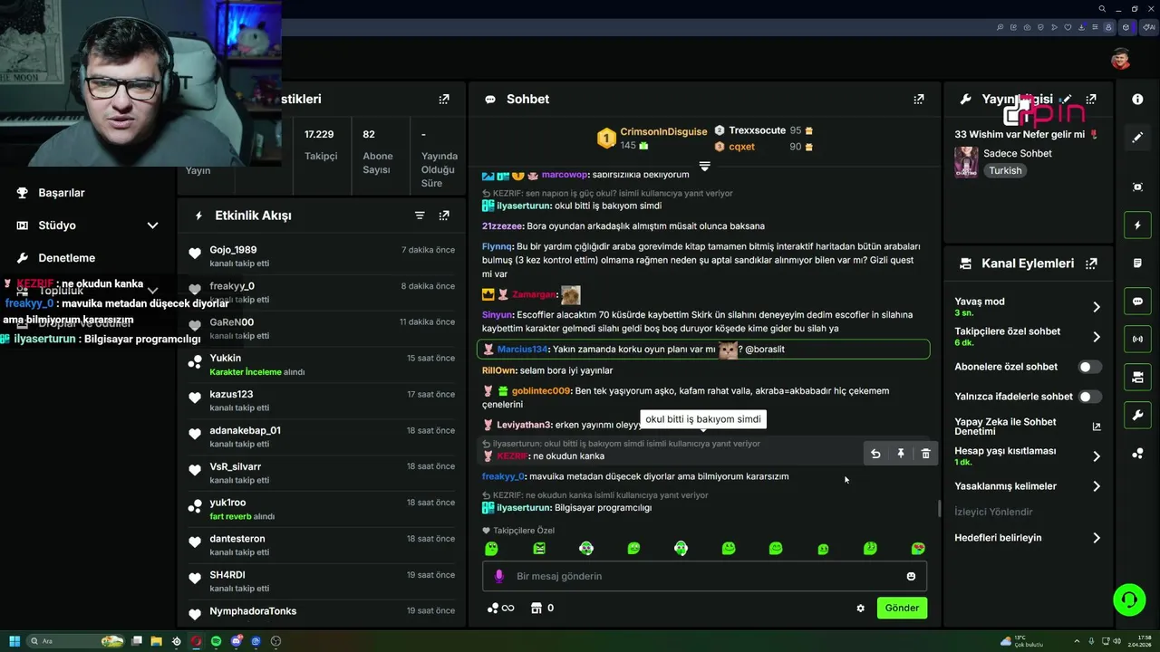Viewport: 1160px width, 652px height.
Task: Click the pencil edit icon in right sidebar
Action: coord(1137,138)
